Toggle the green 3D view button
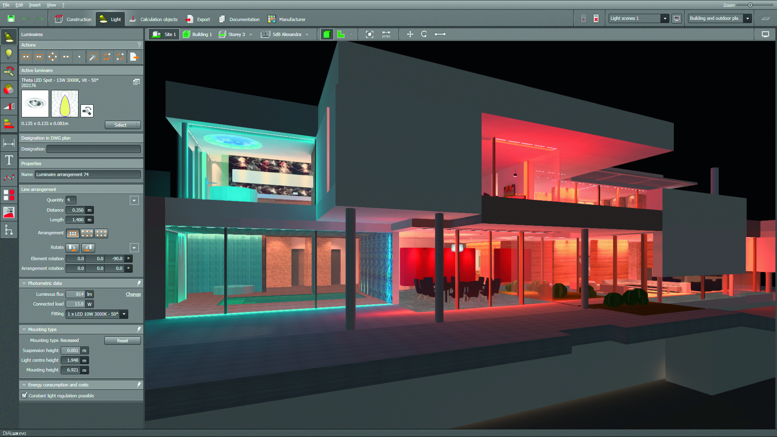Screen dimensions: 777x437 [x=327, y=34]
